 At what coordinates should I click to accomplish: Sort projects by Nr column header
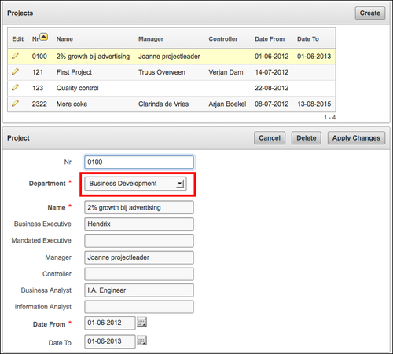35,39
